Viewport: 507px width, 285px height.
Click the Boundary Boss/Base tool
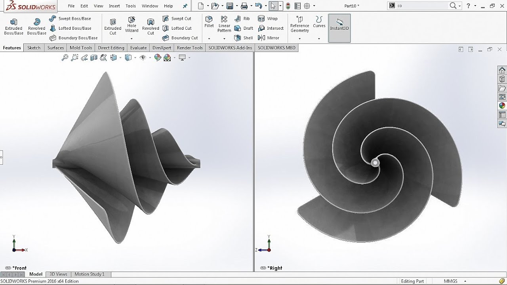pyautogui.click(x=73, y=38)
